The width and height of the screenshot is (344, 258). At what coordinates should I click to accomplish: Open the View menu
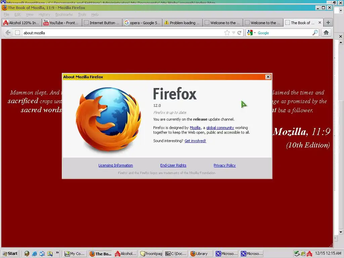[30, 14]
